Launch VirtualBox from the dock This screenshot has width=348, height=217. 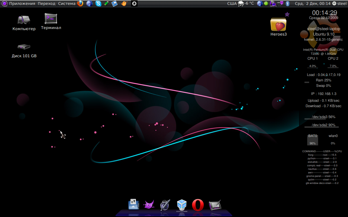[182, 205]
